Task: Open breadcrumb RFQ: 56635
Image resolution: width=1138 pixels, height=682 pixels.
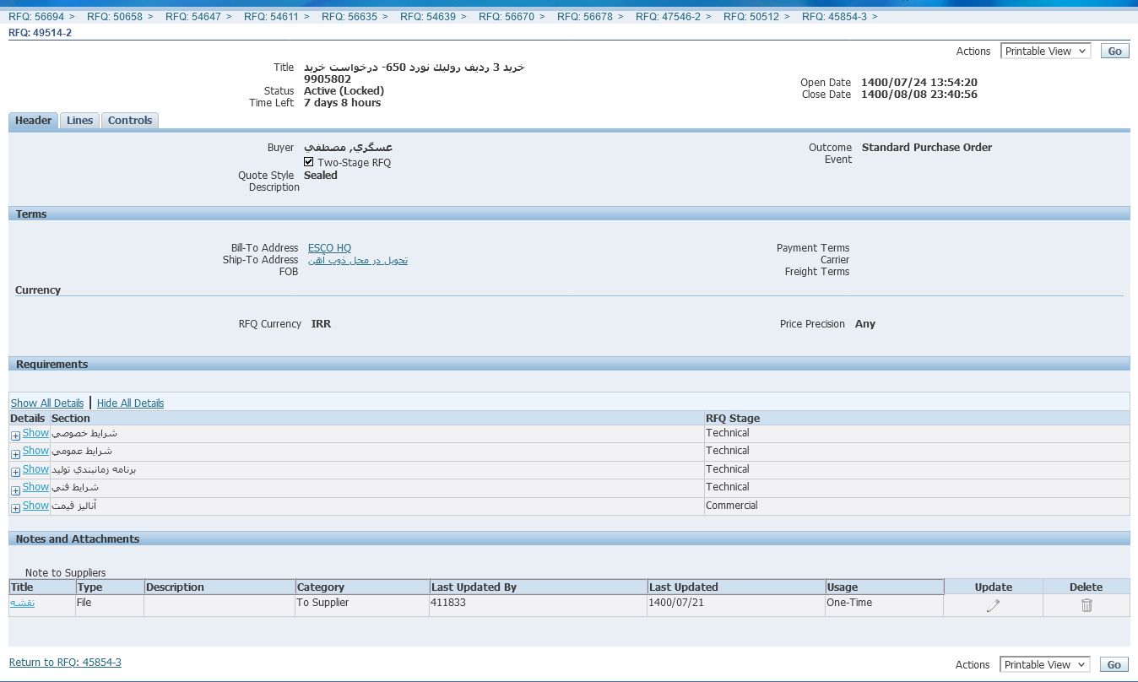Action: (x=350, y=16)
